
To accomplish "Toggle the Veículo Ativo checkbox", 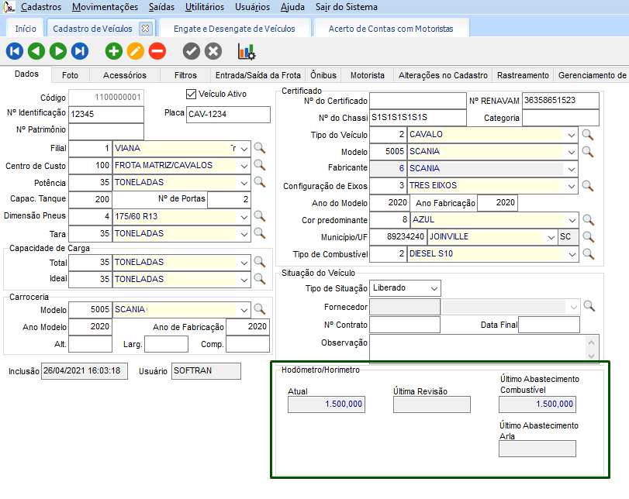I will (x=192, y=94).
